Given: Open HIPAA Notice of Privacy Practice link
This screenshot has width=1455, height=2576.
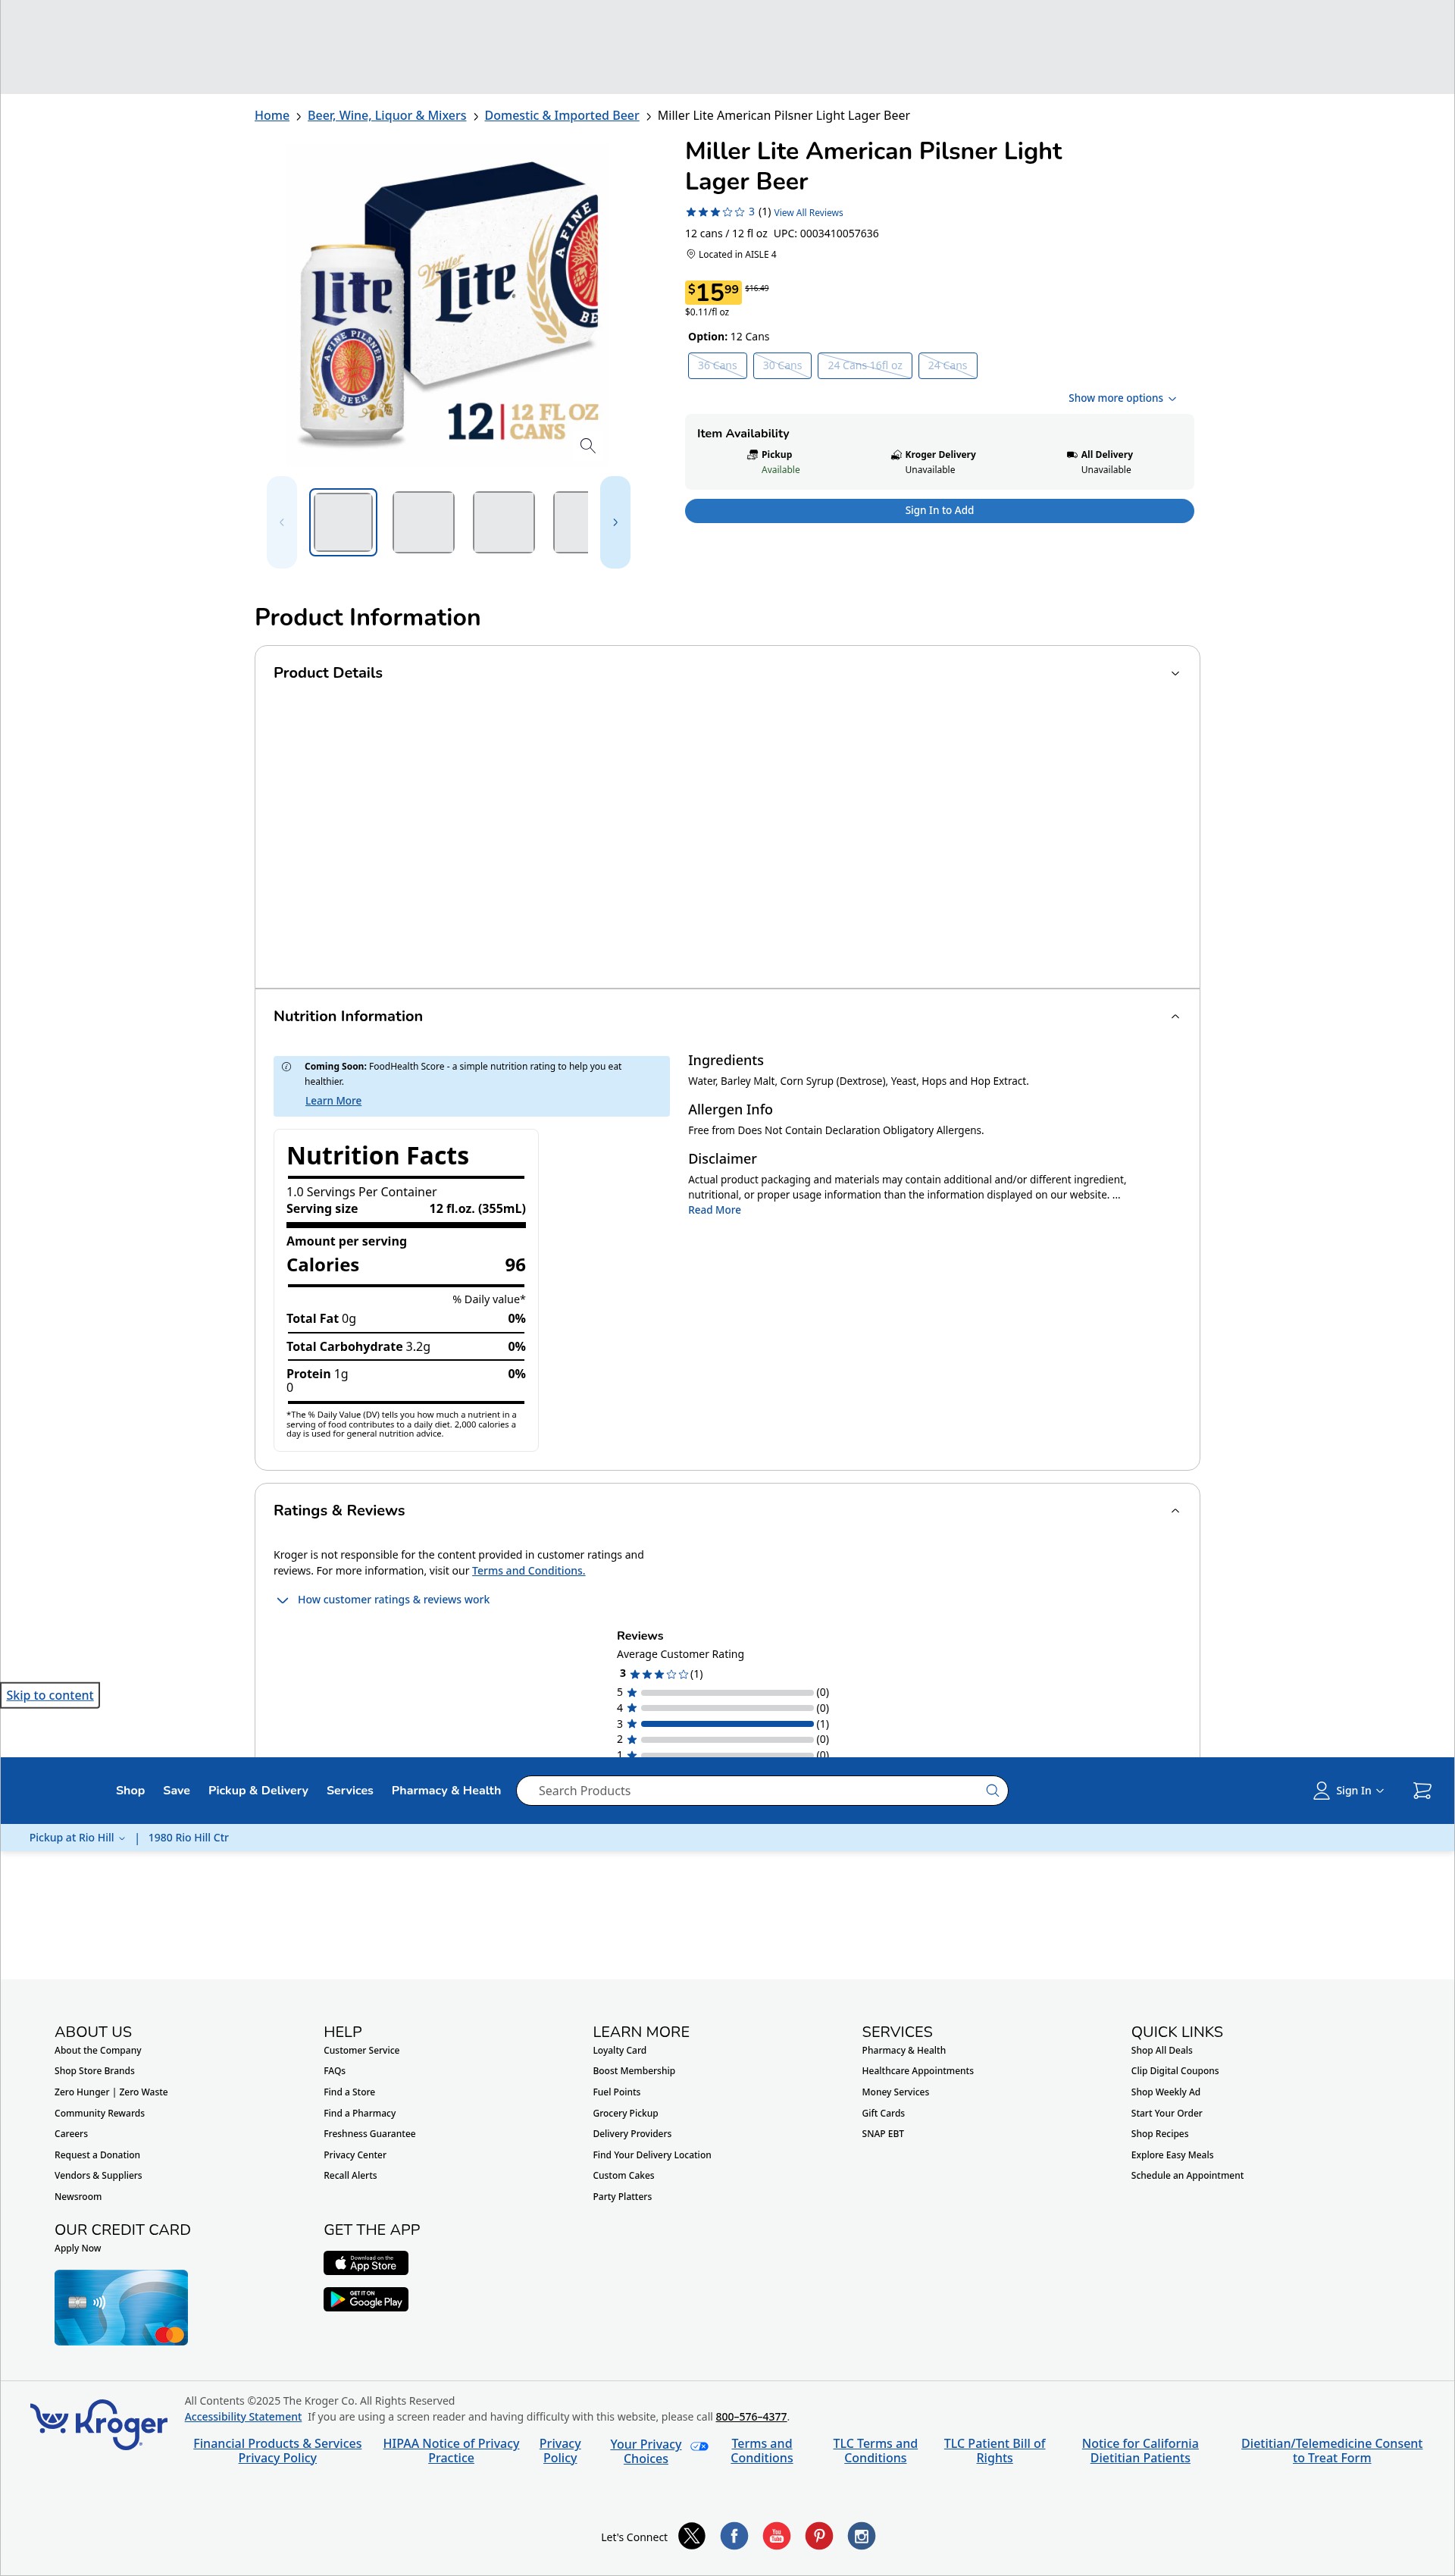Looking at the screenshot, I should [x=451, y=2451].
